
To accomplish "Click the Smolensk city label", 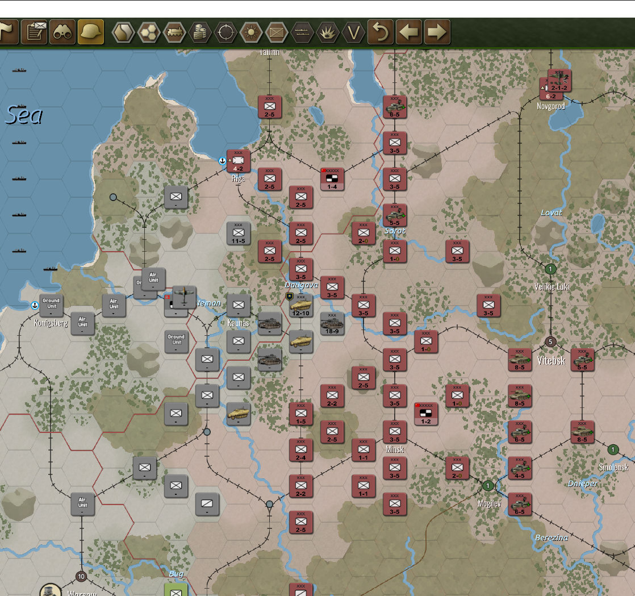I will 613,467.
